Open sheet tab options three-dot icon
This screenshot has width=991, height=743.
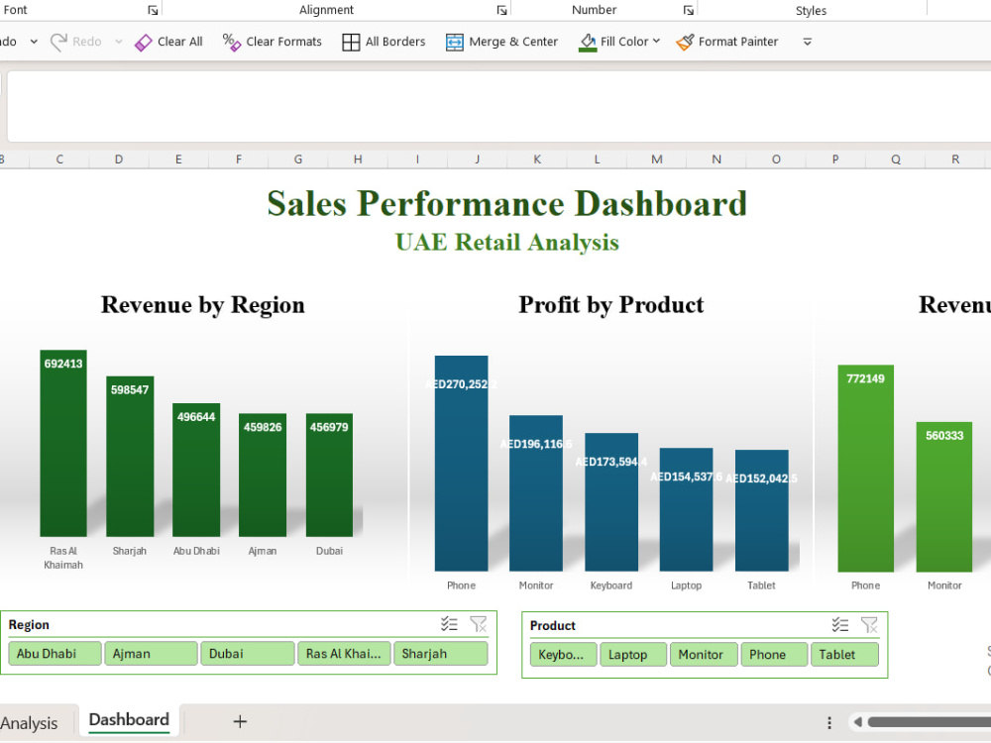click(x=829, y=722)
